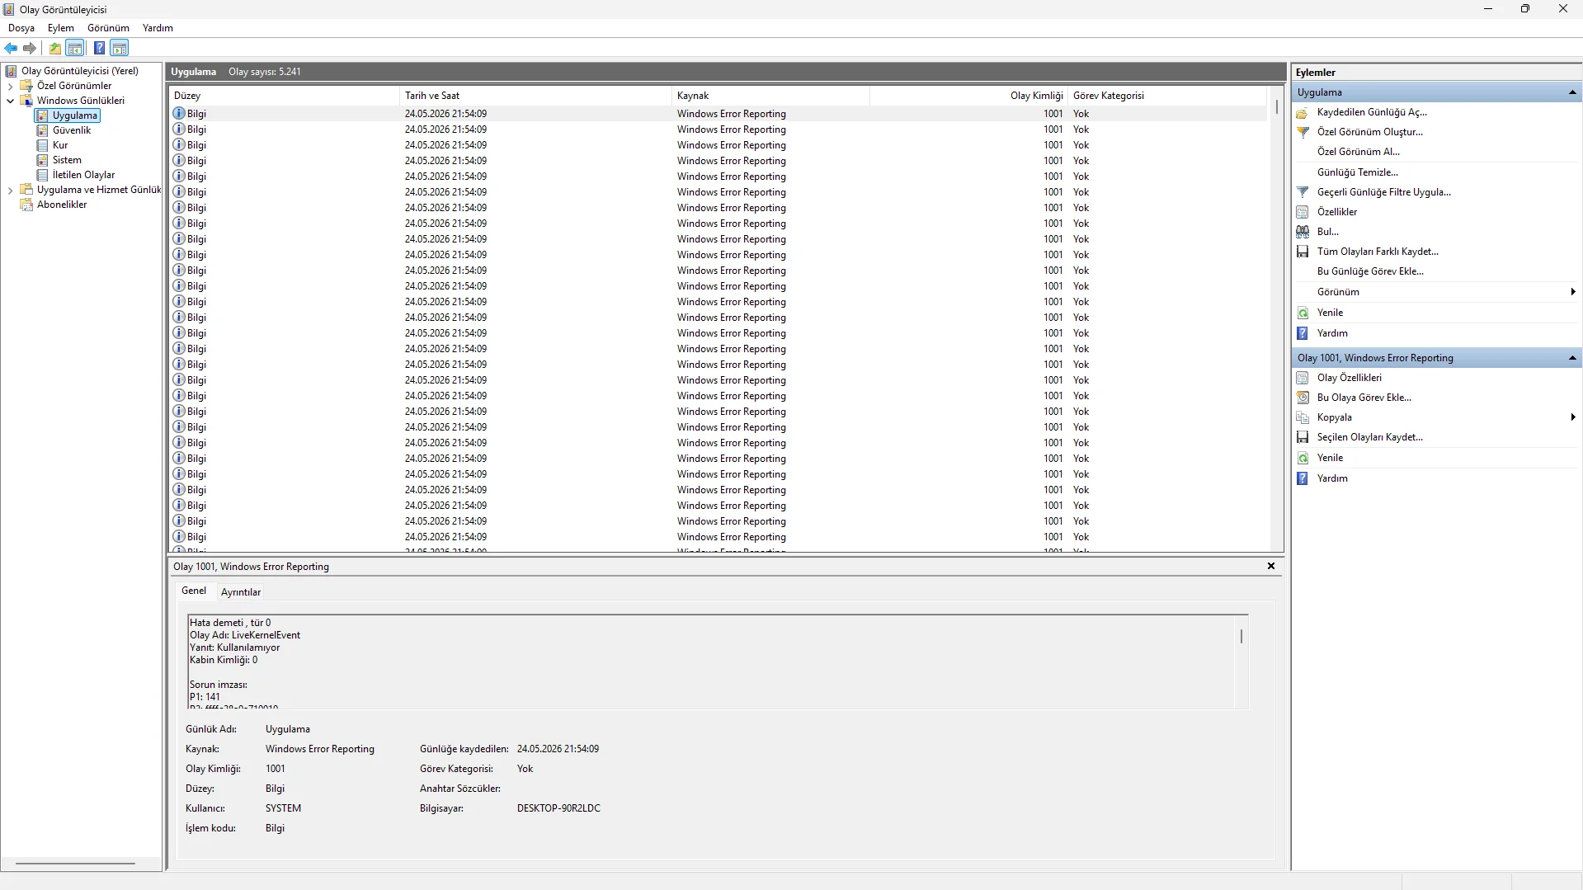Open the Kopyala submenu arrow
Screen dimensions: 1583x890
click(1573, 417)
